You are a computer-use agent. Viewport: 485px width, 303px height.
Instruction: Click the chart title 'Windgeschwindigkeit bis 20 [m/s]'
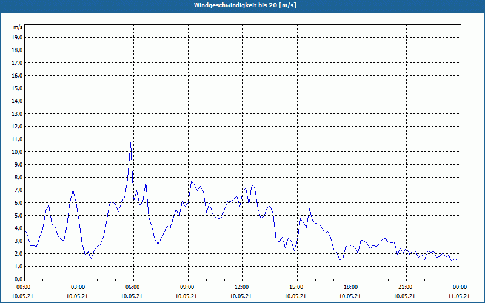[245, 5]
